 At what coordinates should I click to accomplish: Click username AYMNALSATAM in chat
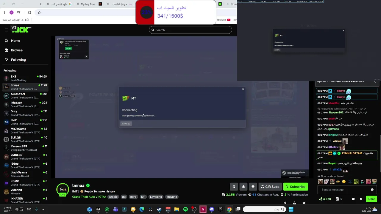click(x=352, y=153)
